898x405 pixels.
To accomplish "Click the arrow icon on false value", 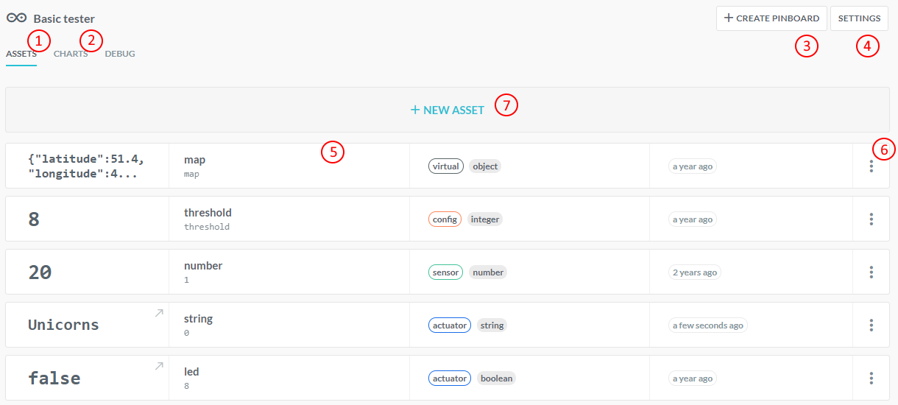I will click(x=158, y=366).
